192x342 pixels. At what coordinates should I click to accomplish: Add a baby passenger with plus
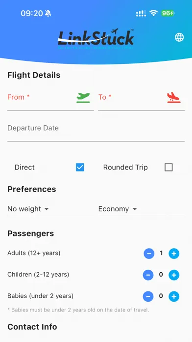coord(174,296)
